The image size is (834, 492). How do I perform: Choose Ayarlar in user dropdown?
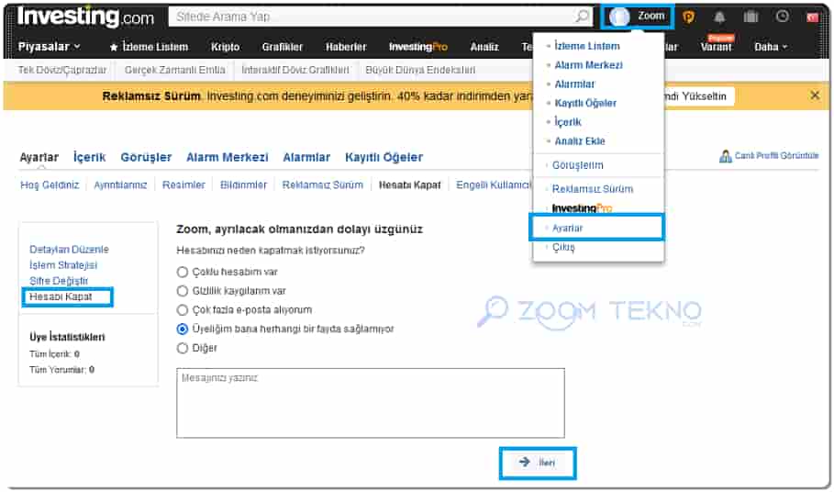pyautogui.click(x=568, y=228)
